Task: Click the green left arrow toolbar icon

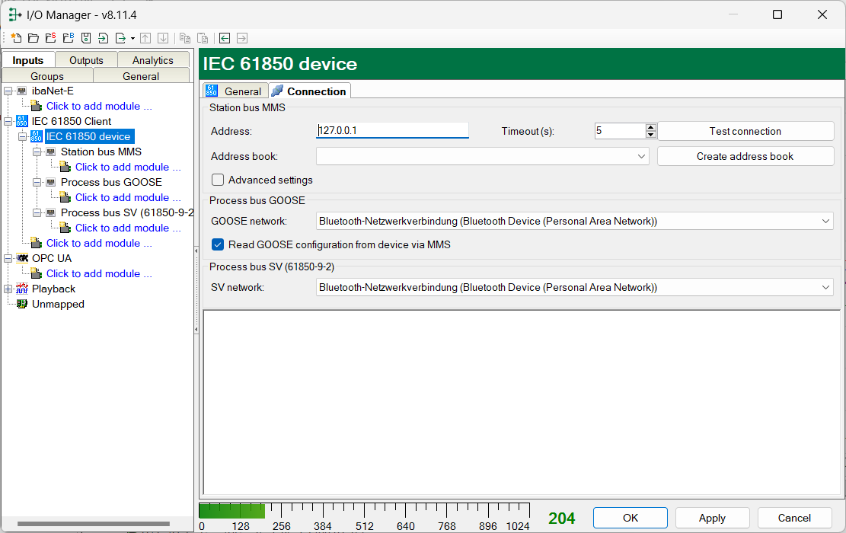Action: (224, 38)
